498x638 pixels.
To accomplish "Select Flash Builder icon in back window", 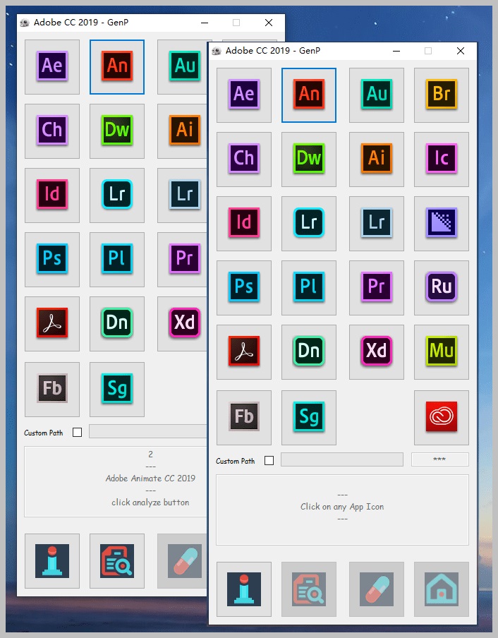I will 52,390.
